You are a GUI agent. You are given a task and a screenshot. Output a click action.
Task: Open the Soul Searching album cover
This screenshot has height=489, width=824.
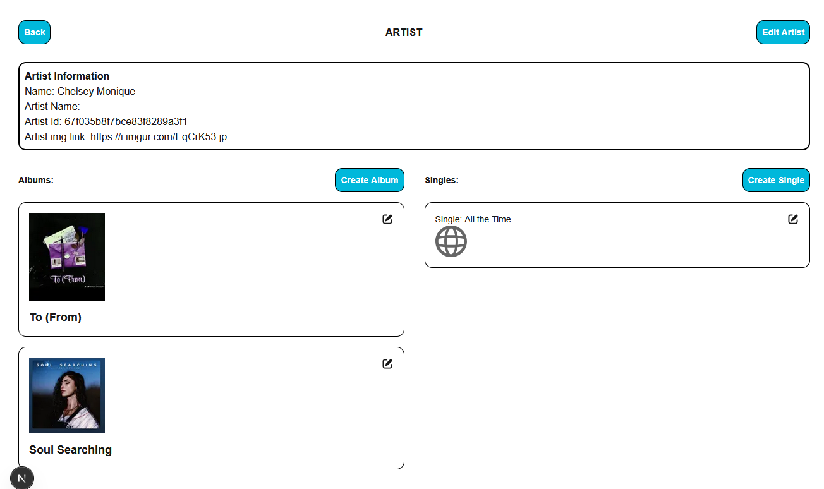click(x=67, y=395)
